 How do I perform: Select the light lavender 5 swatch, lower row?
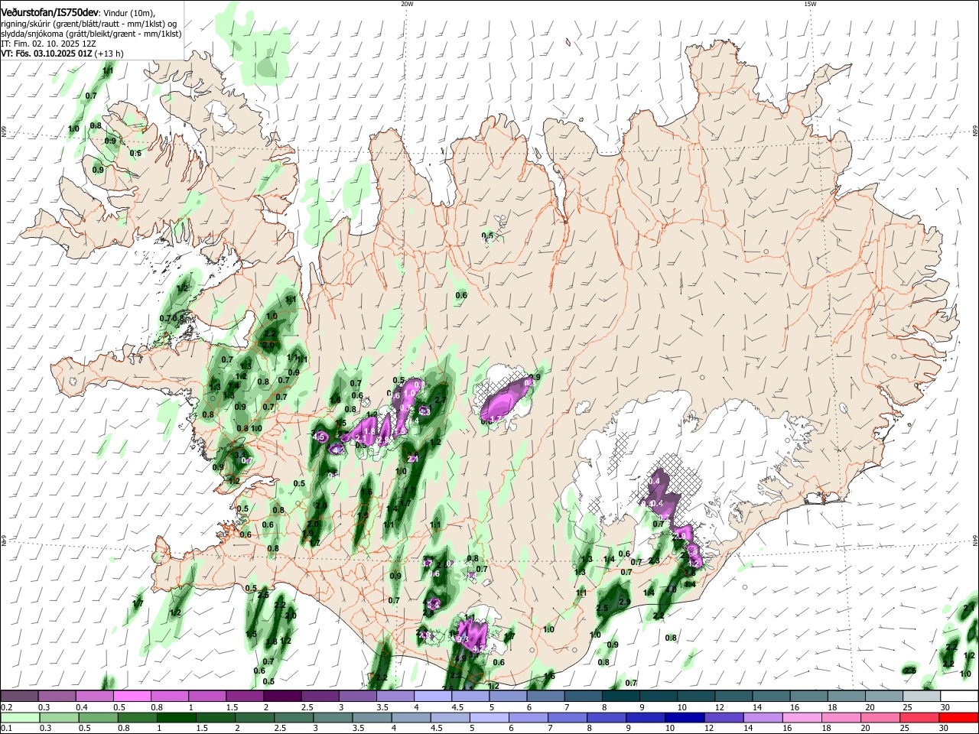[489, 717]
